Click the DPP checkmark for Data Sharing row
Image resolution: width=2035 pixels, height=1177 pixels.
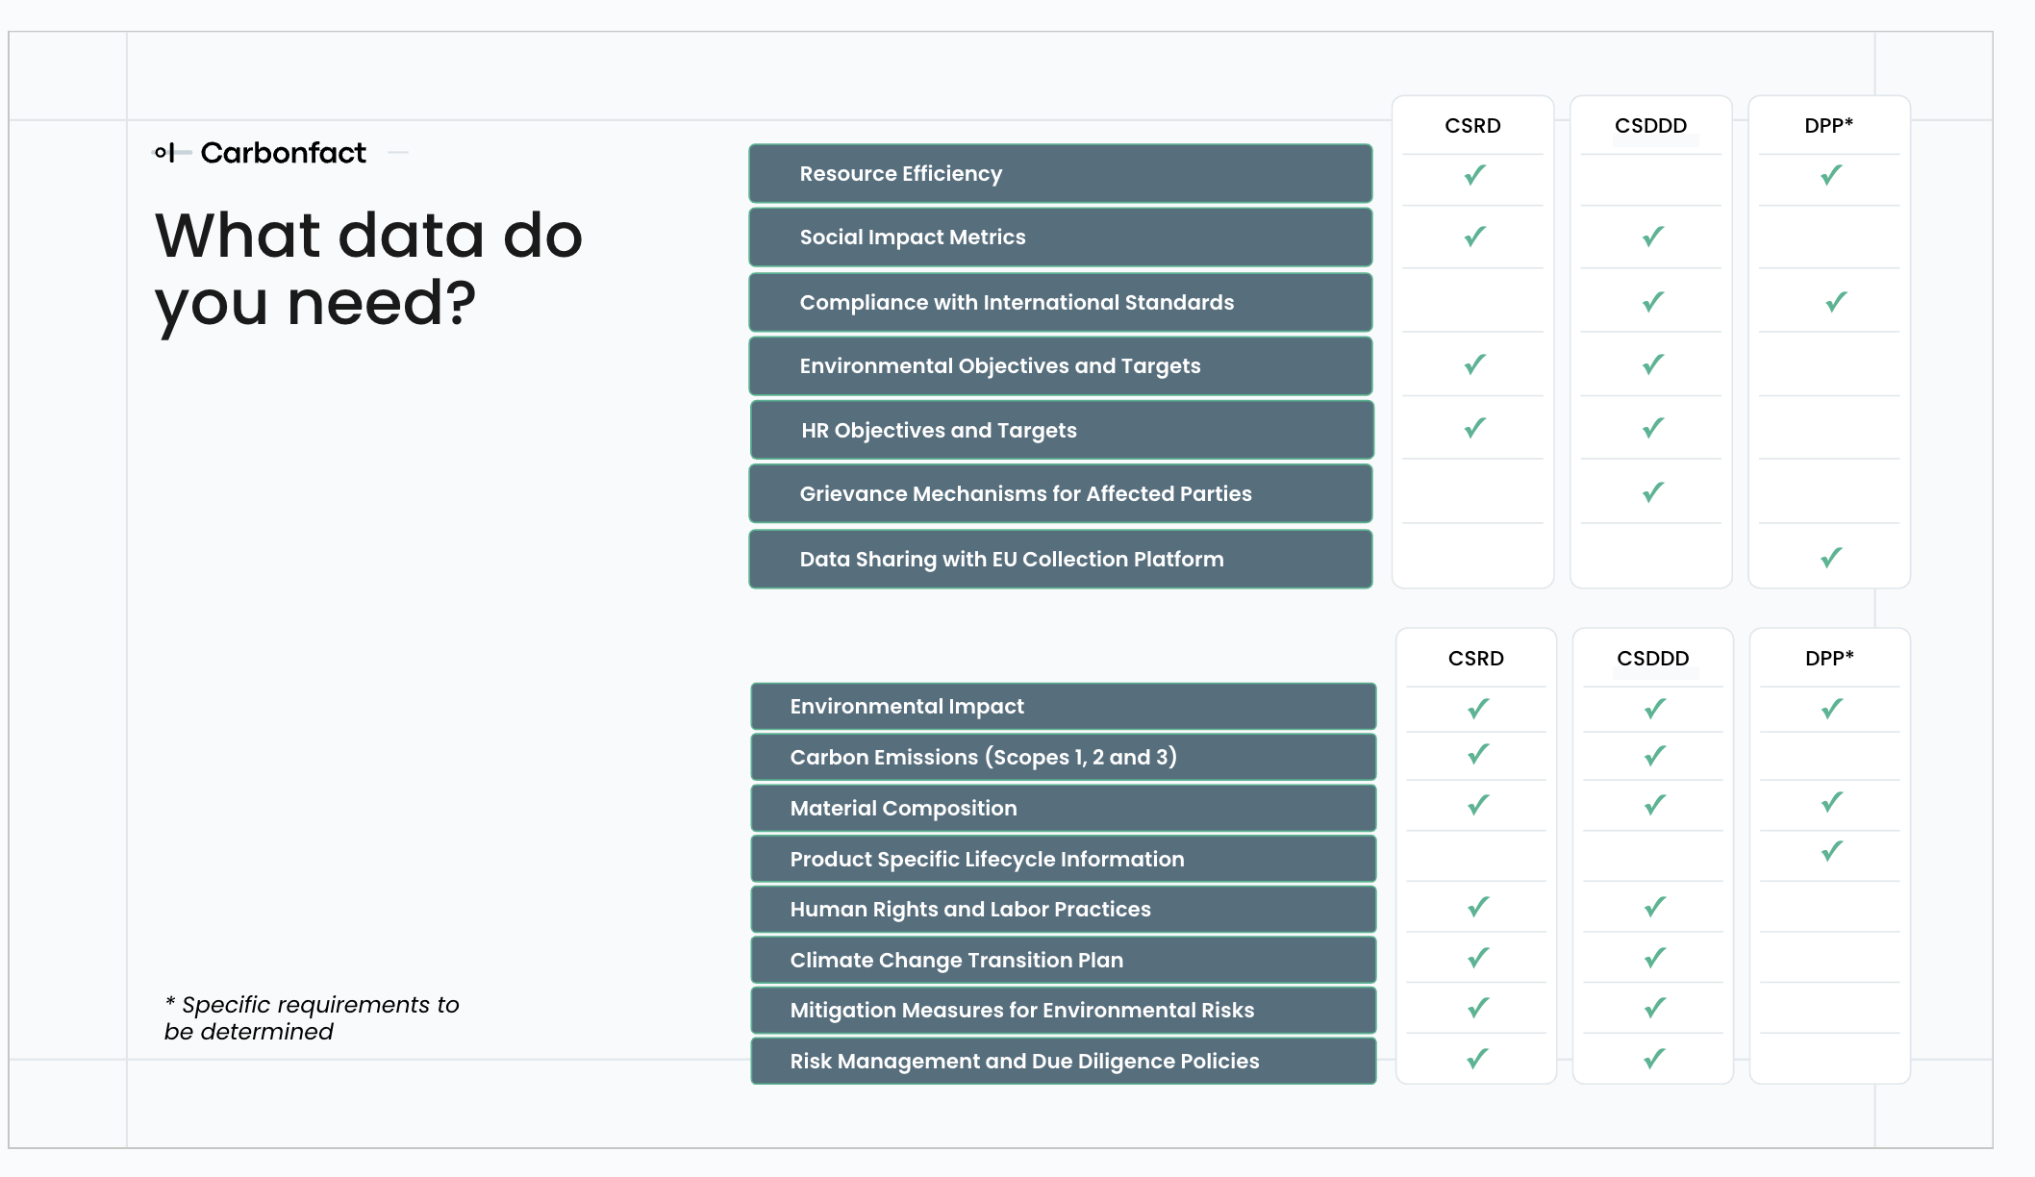1831,558
